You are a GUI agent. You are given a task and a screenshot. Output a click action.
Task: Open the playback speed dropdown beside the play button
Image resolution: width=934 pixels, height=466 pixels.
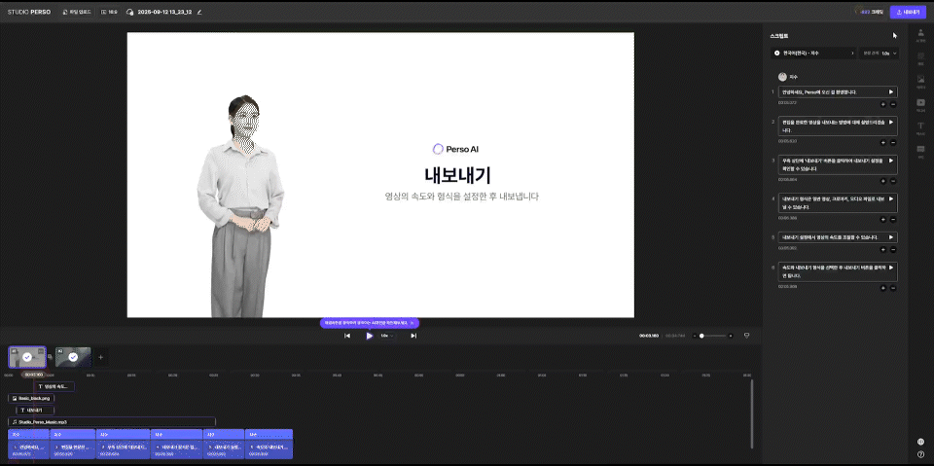[x=386, y=336]
